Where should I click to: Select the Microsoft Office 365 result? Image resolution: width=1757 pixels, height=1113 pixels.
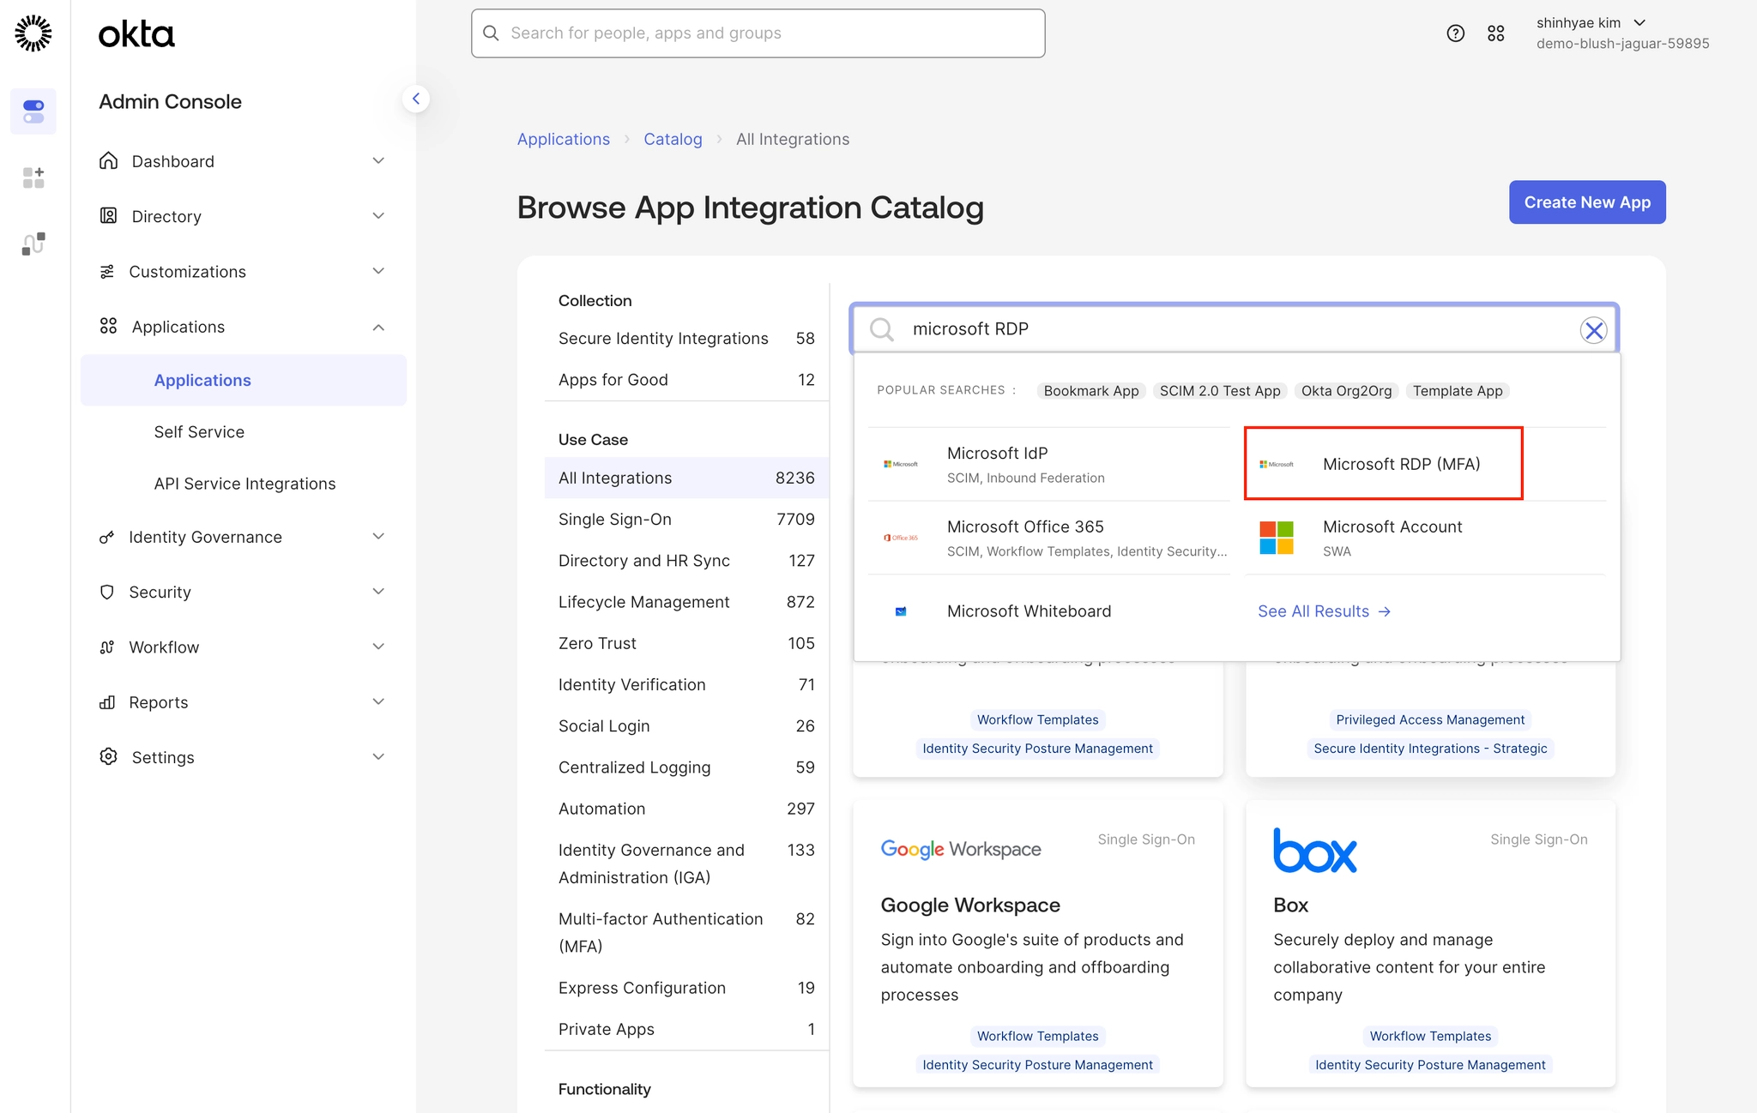click(1049, 538)
